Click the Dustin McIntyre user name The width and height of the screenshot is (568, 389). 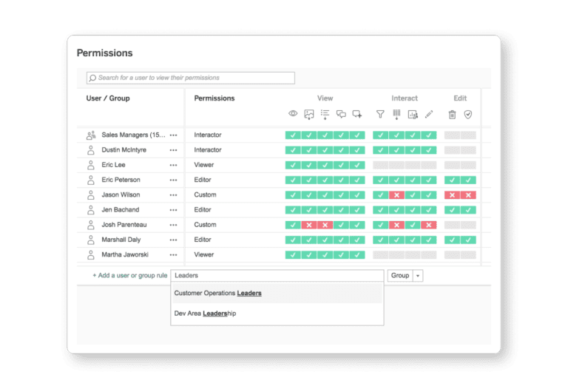(x=124, y=150)
